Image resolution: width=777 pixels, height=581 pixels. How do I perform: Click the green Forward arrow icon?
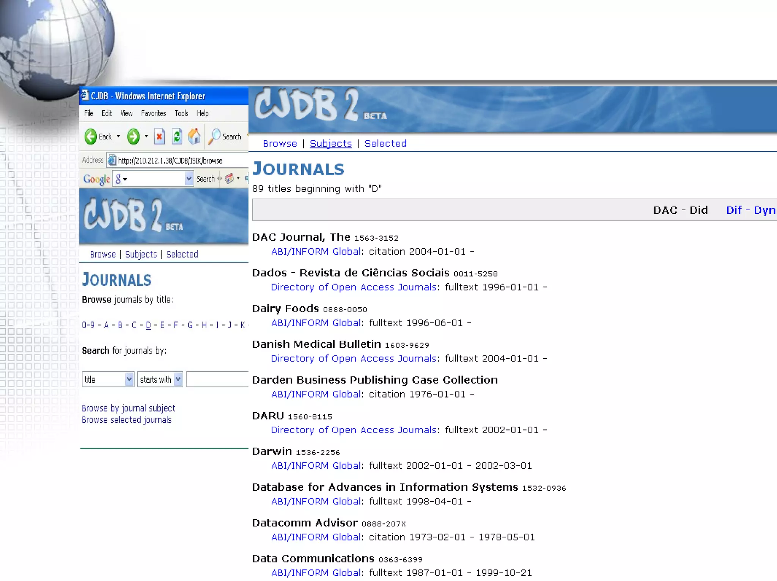tap(133, 136)
